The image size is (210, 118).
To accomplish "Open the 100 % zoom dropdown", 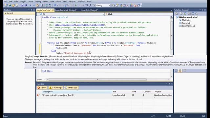I will pyautogui.click(x=45, y=80).
